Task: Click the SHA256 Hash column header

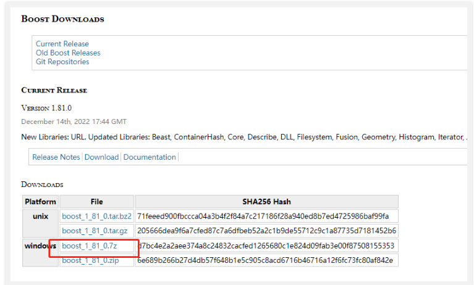Action: [266, 202]
